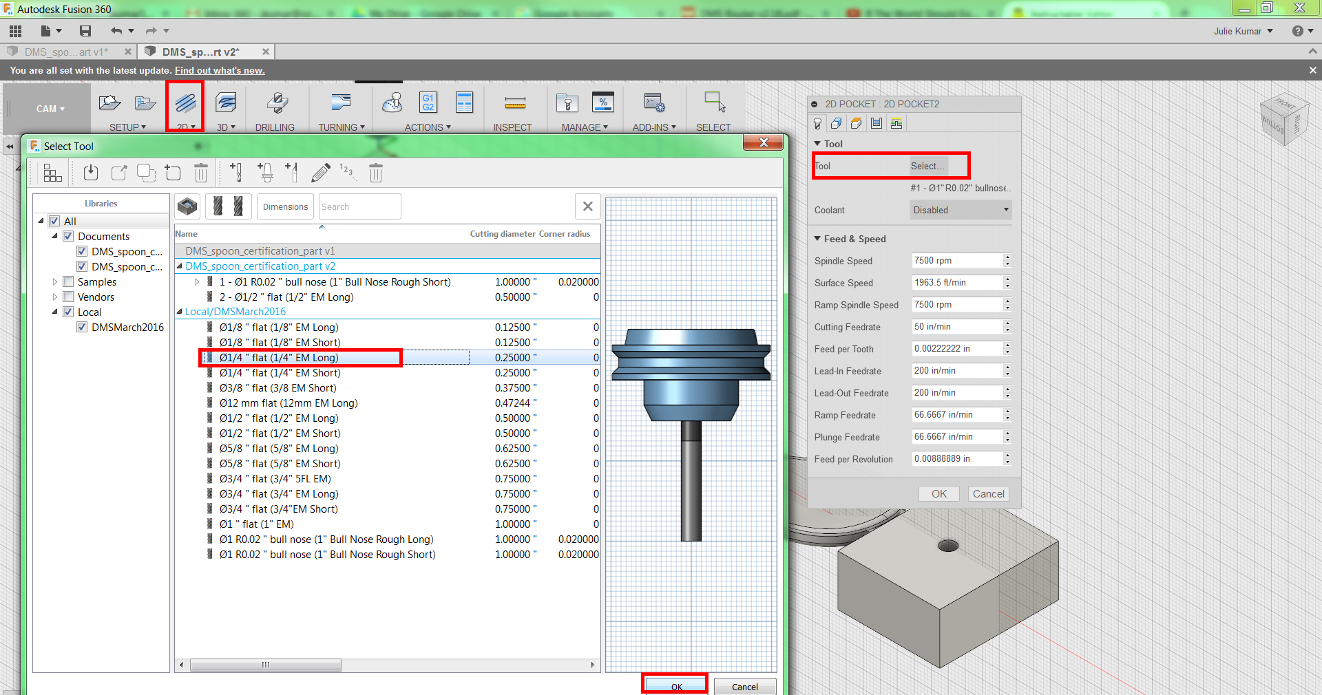
Task: Click the Simulate action icon
Action: coord(393,103)
